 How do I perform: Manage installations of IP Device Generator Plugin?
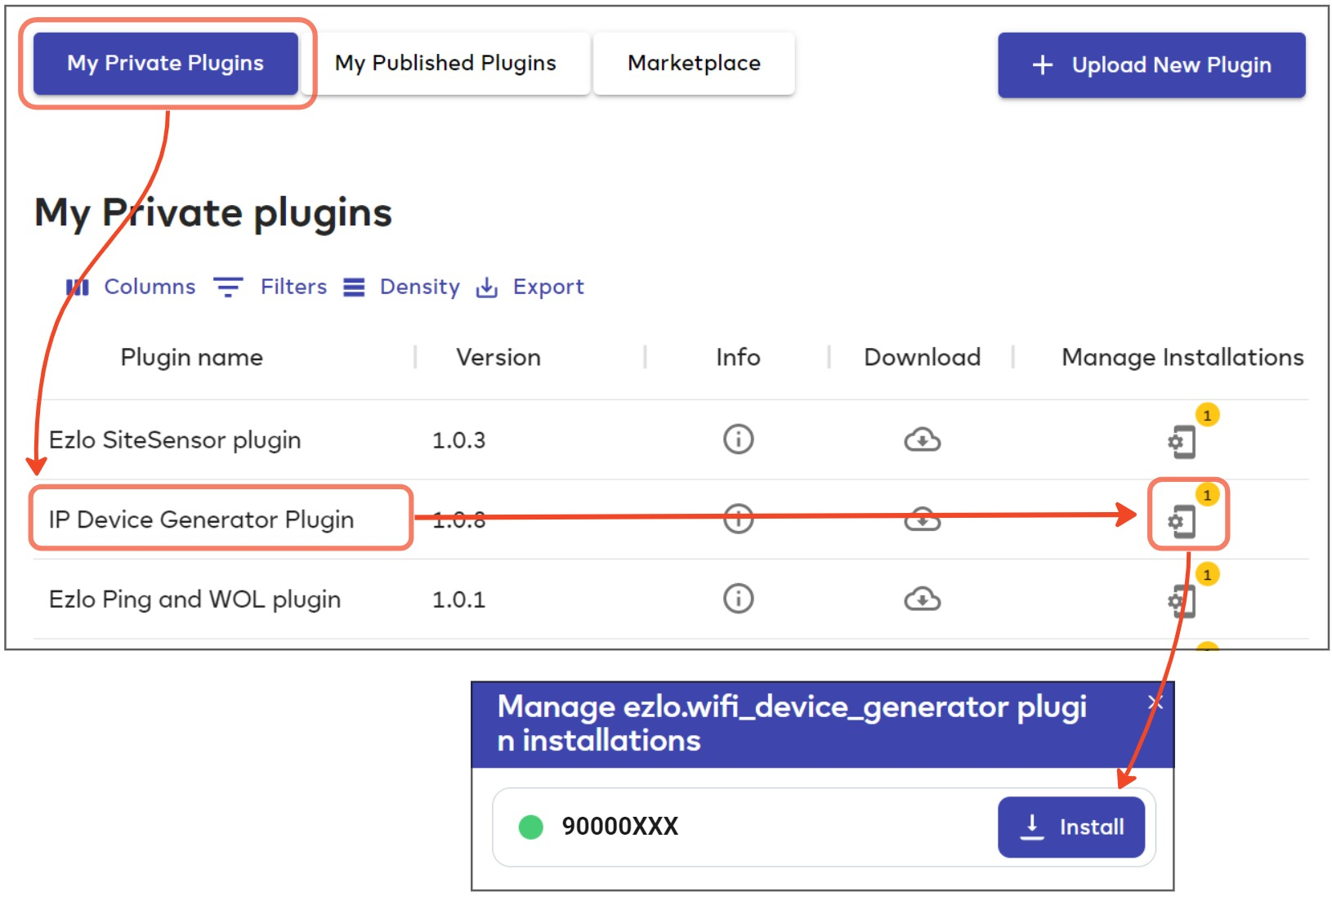pyautogui.click(x=1182, y=521)
